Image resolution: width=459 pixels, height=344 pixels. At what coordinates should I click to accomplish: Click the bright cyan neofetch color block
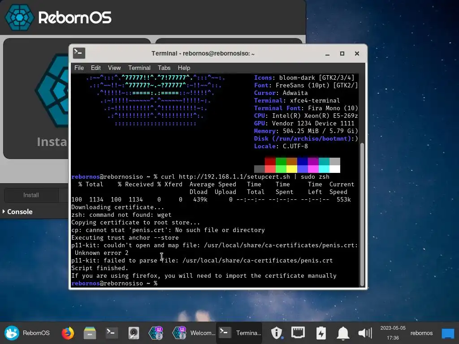(324, 169)
